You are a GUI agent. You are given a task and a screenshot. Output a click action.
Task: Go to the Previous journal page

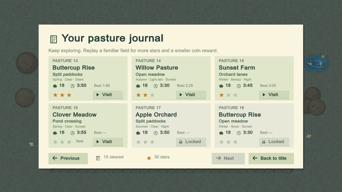(68, 158)
